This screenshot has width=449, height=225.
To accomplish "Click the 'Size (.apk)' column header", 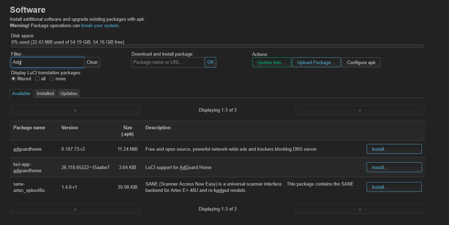I will 127,131.
